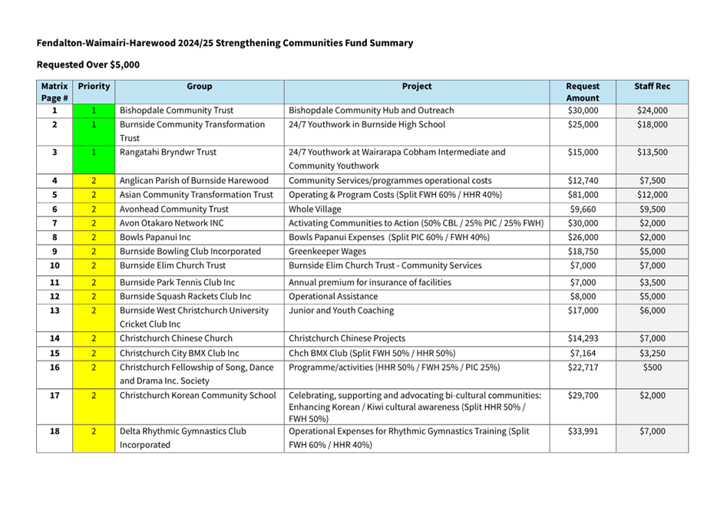Click the $9,660 request amount
Image resolution: width=717 pixels, height=507 pixels.
pyautogui.click(x=583, y=209)
